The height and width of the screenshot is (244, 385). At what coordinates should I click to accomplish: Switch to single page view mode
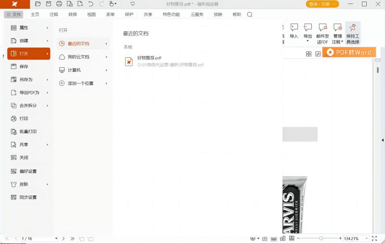pyautogui.click(x=265, y=238)
